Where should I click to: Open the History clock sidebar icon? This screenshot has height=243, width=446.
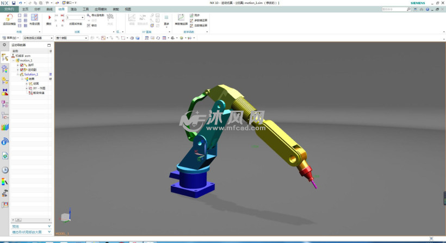click(5, 170)
